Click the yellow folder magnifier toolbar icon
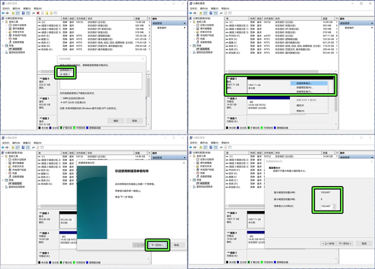The height and width of the screenshot is (269, 375). (51, 13)
